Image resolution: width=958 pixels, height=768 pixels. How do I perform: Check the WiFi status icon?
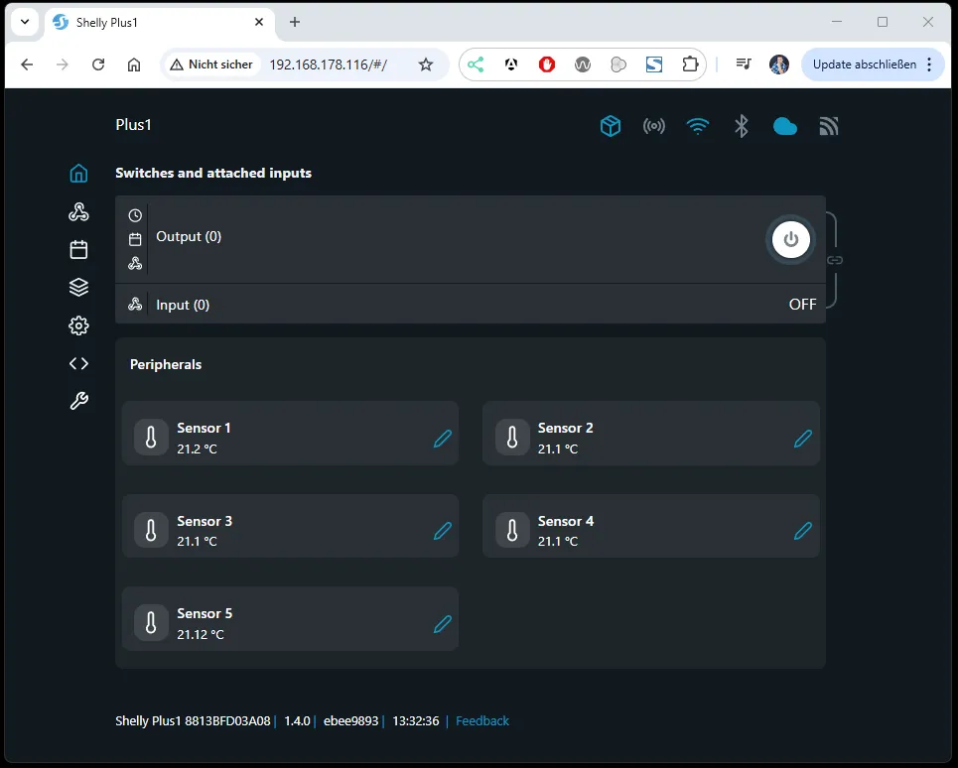coord(698,126)
